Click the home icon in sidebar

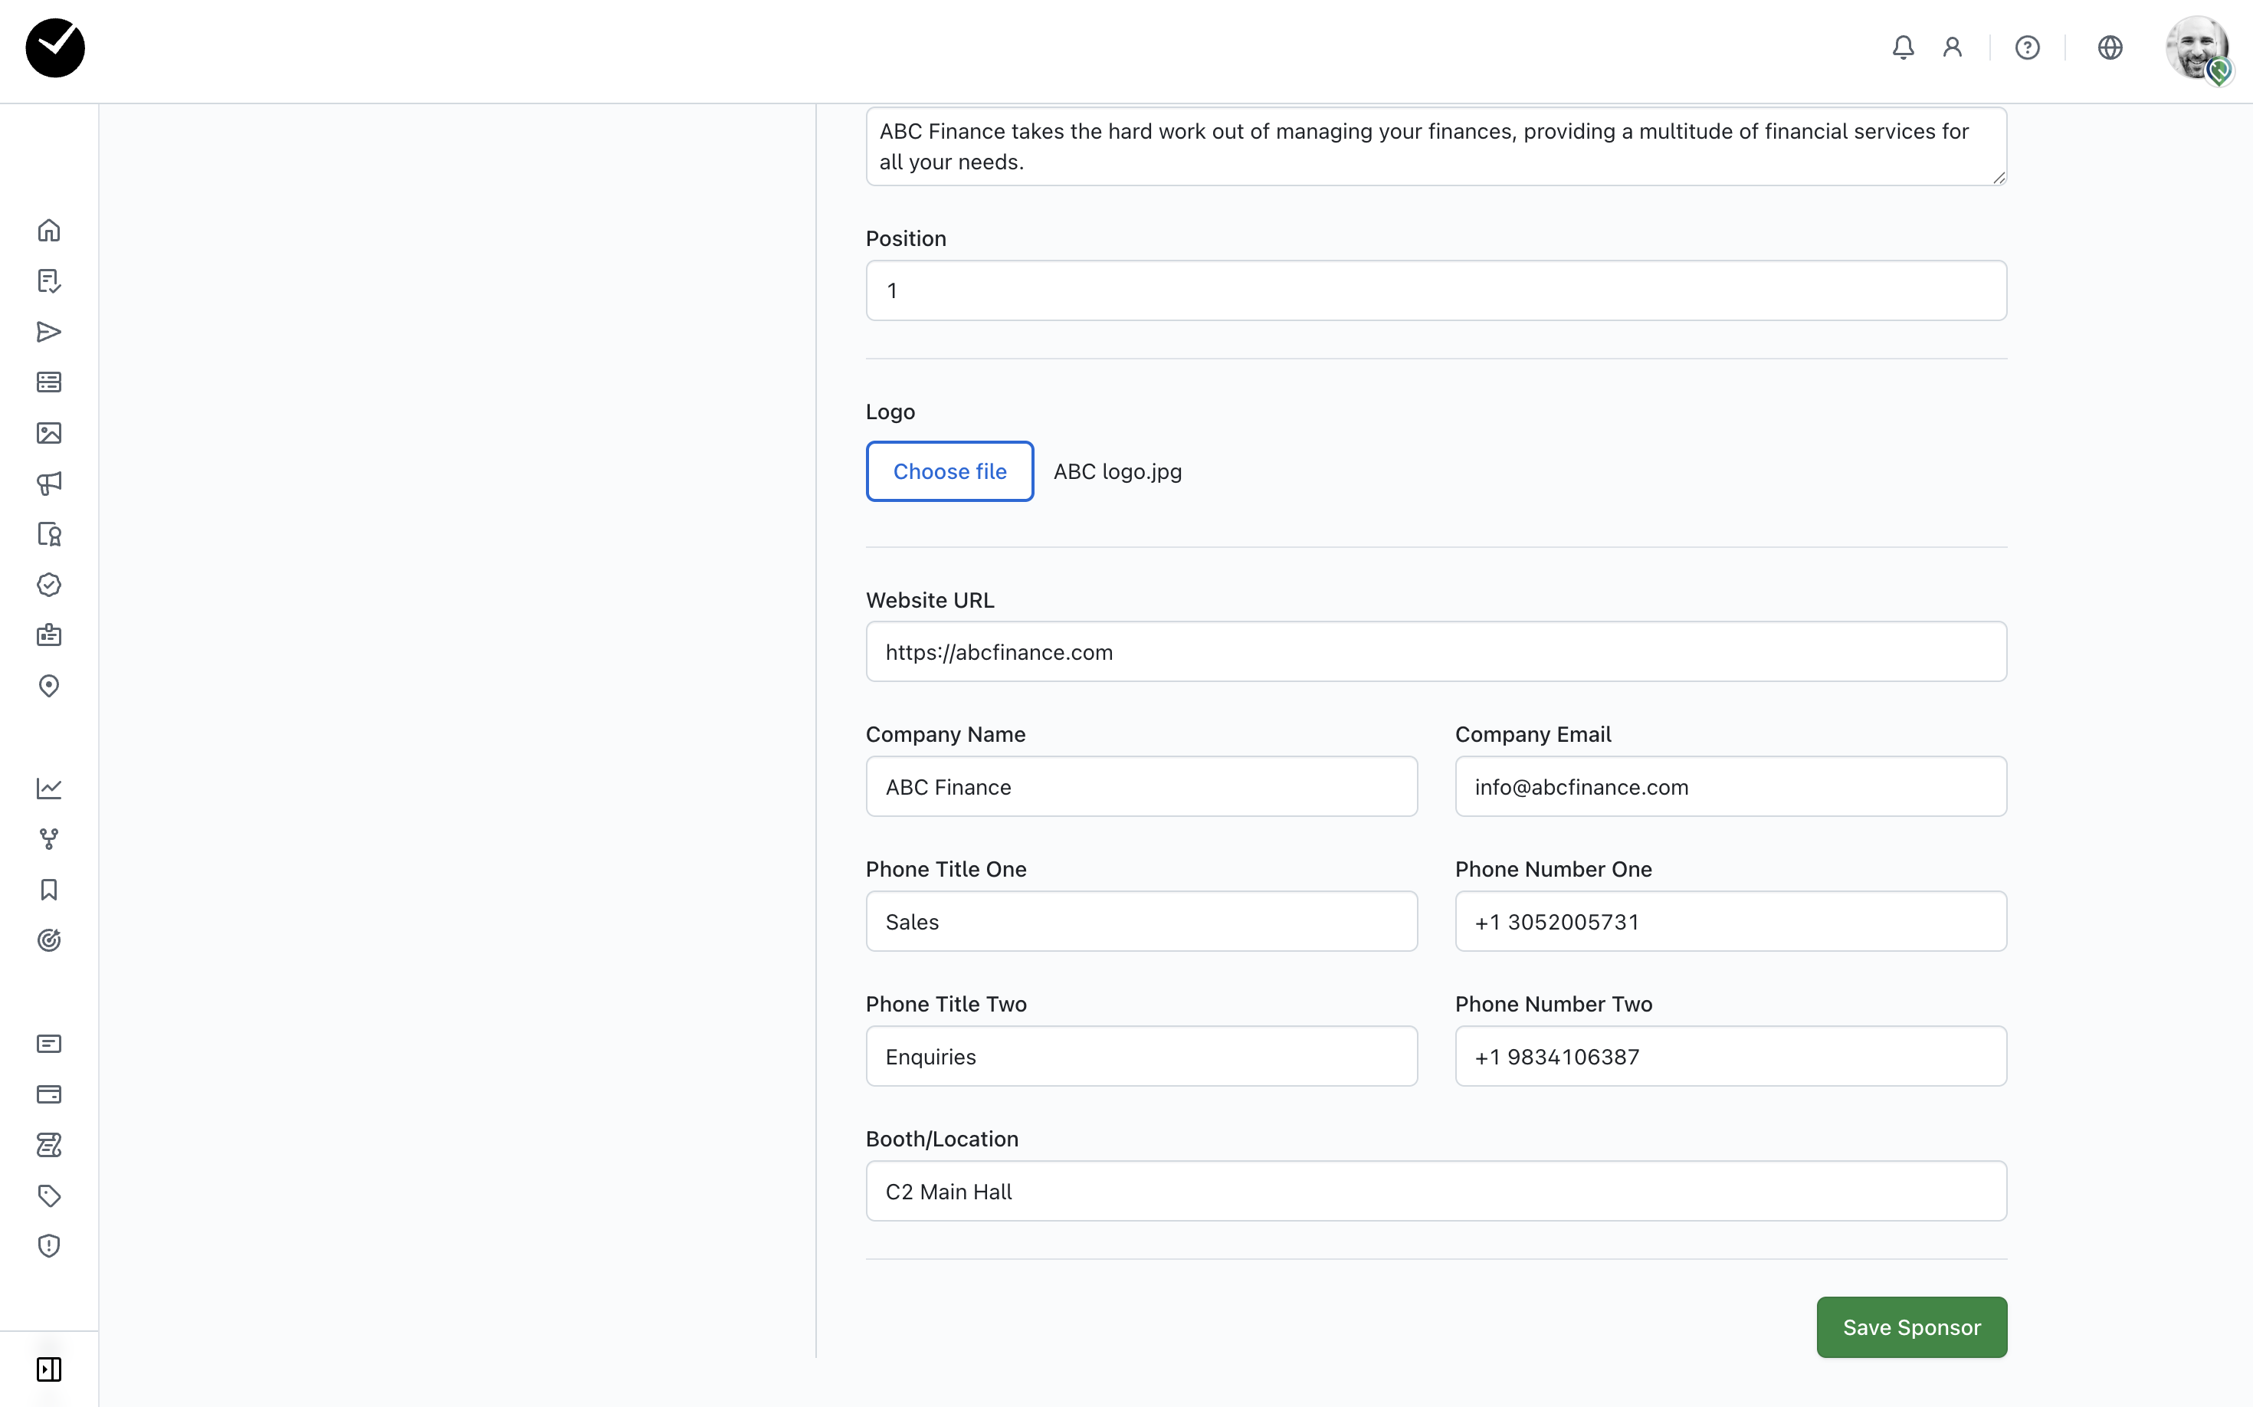coord(48,230)
